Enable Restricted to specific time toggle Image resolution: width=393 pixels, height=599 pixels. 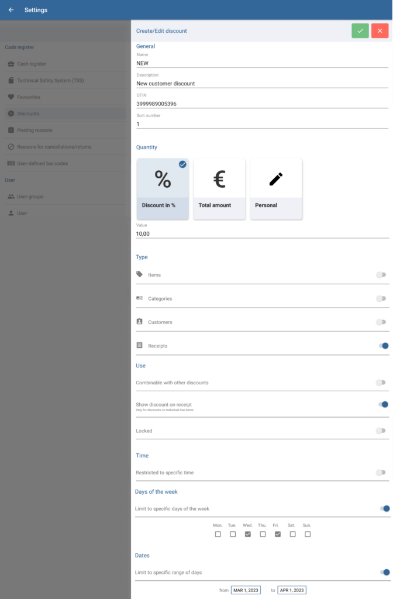(381, 472)
